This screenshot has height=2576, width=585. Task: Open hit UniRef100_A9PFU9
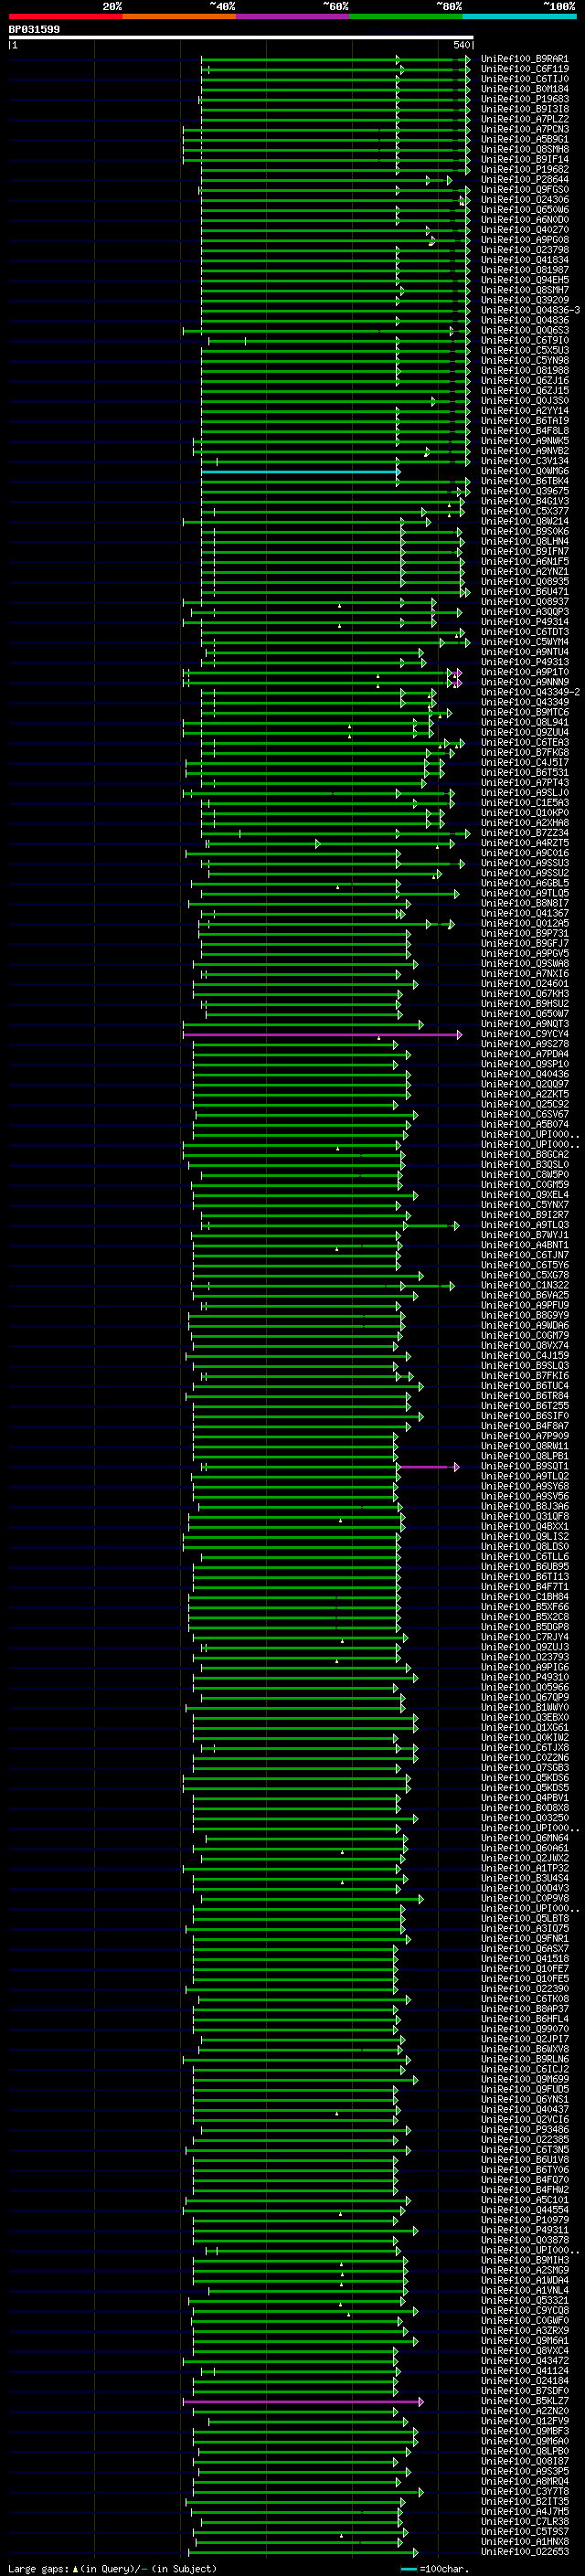coord(525,1305)
